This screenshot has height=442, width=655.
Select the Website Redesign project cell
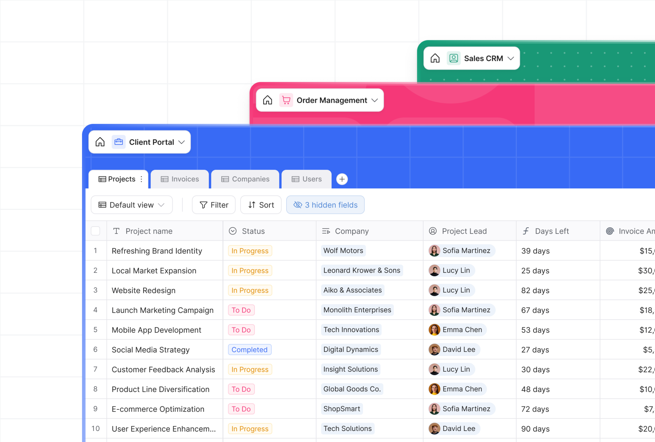point(144,290)
